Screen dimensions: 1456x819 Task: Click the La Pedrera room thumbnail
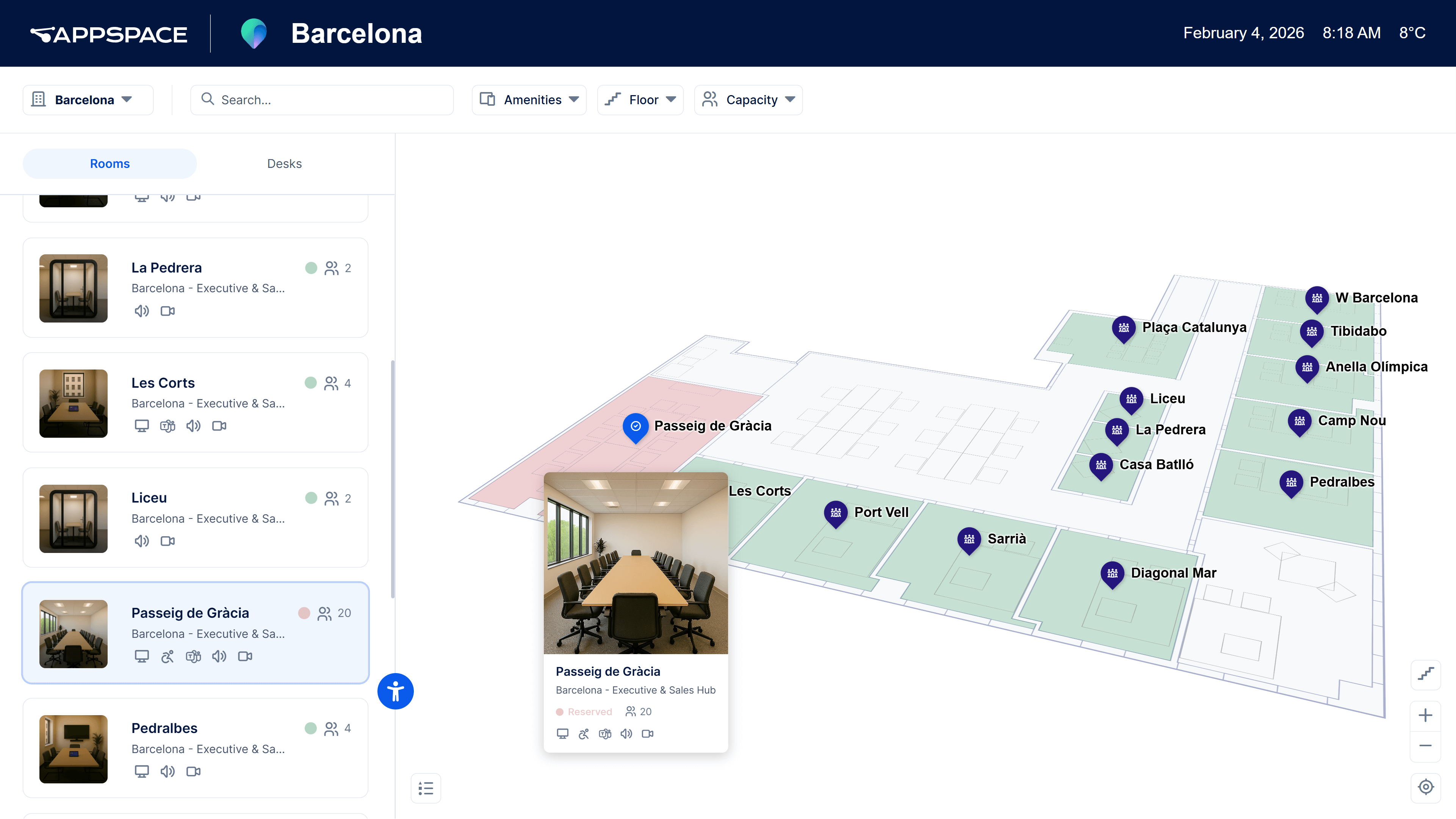(x=74, y=288)
